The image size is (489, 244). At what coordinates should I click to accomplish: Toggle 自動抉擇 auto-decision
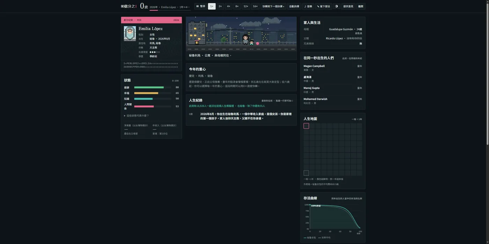tap(294, 6)
